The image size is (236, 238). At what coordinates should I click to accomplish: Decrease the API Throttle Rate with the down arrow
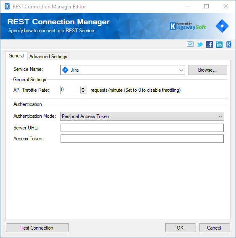tap(83, 92)
